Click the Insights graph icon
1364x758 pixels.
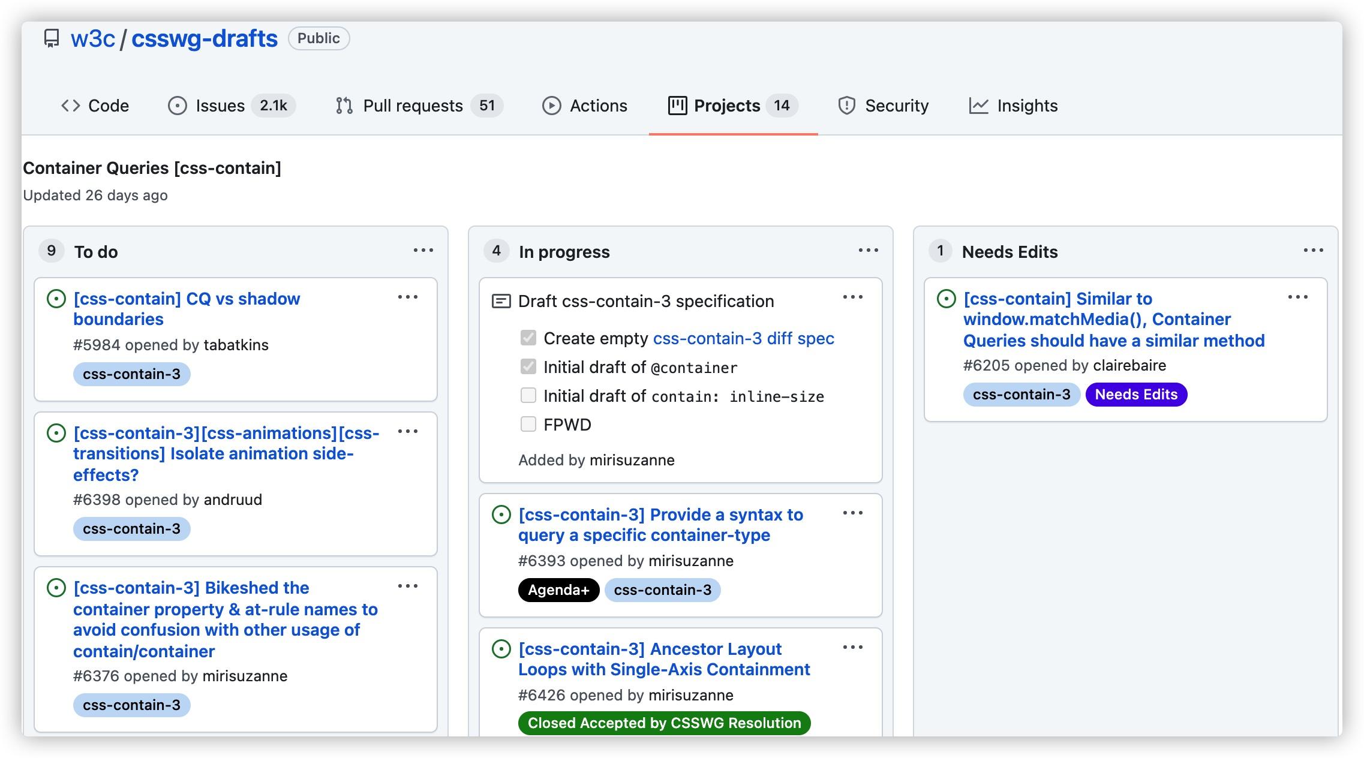click(978, 106)
